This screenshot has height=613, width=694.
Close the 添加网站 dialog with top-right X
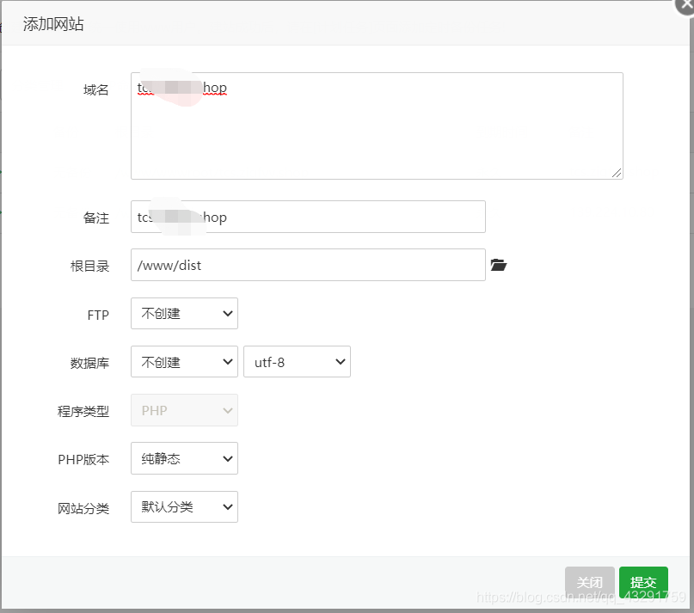[685, 7]
